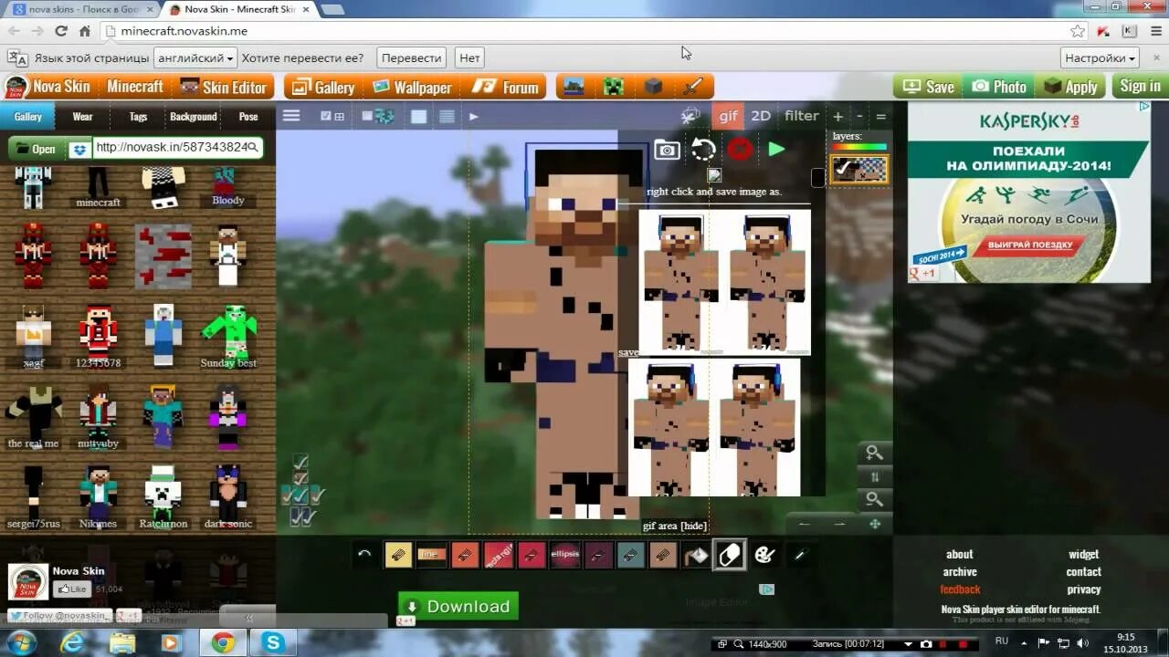Click the Sign in button
Viewport: 1169px width, 657px height.
pyautogui.click(x=1139, y=87)
